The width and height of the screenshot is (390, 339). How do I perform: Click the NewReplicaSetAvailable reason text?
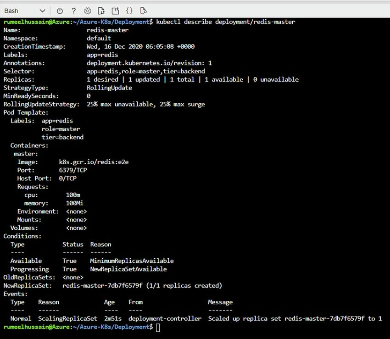coord(128,269)
